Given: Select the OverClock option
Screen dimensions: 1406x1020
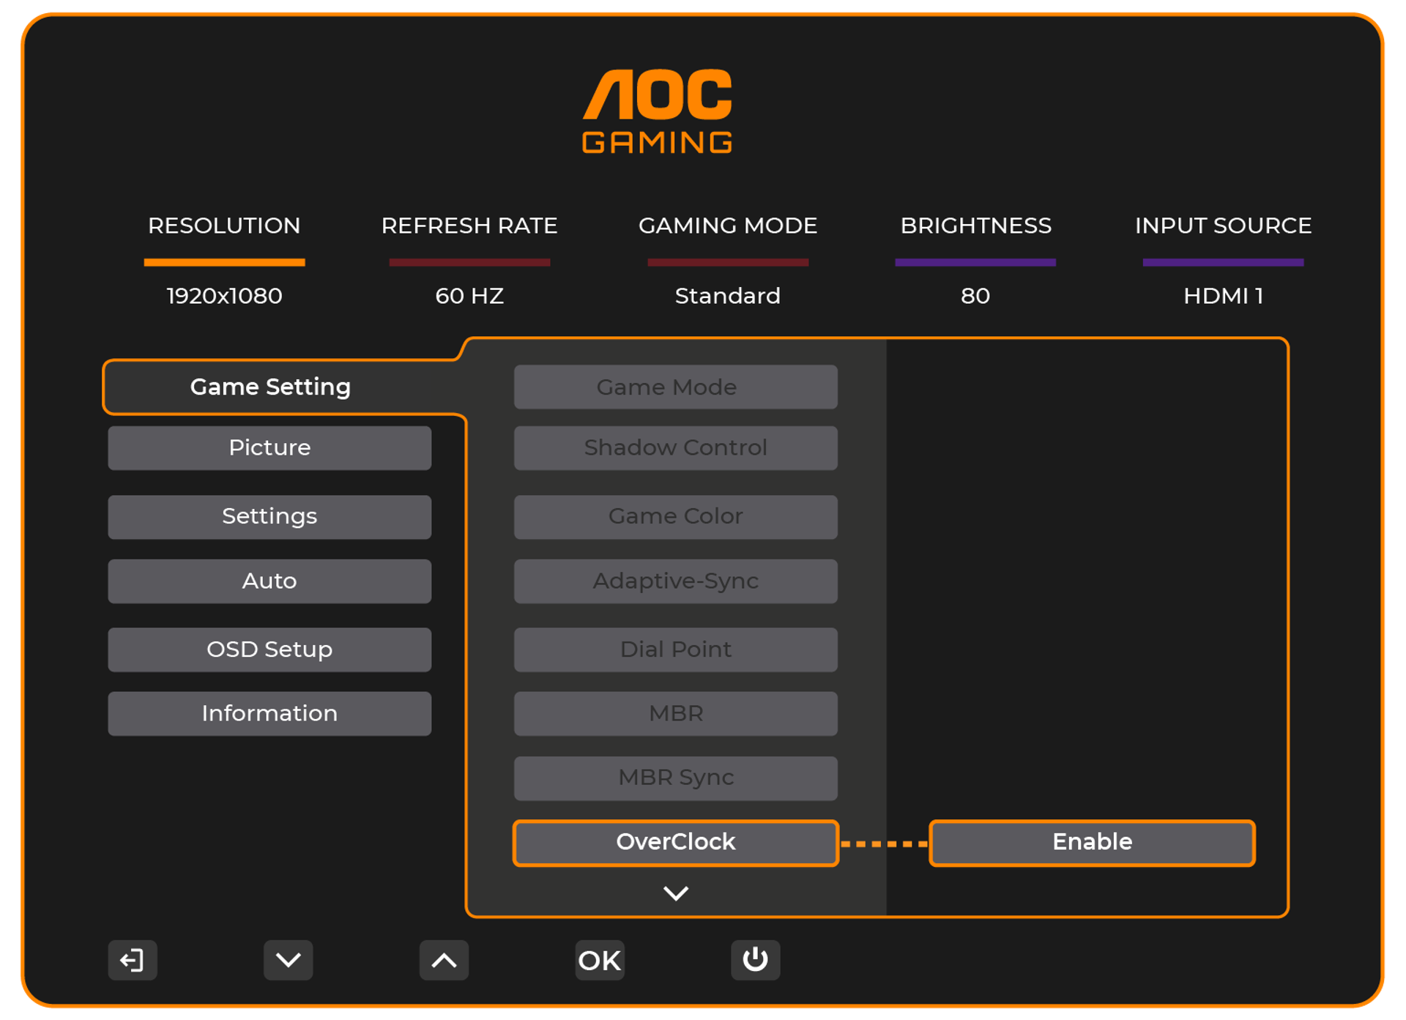Looking at the screenshot, I should [x=675, y=843].
